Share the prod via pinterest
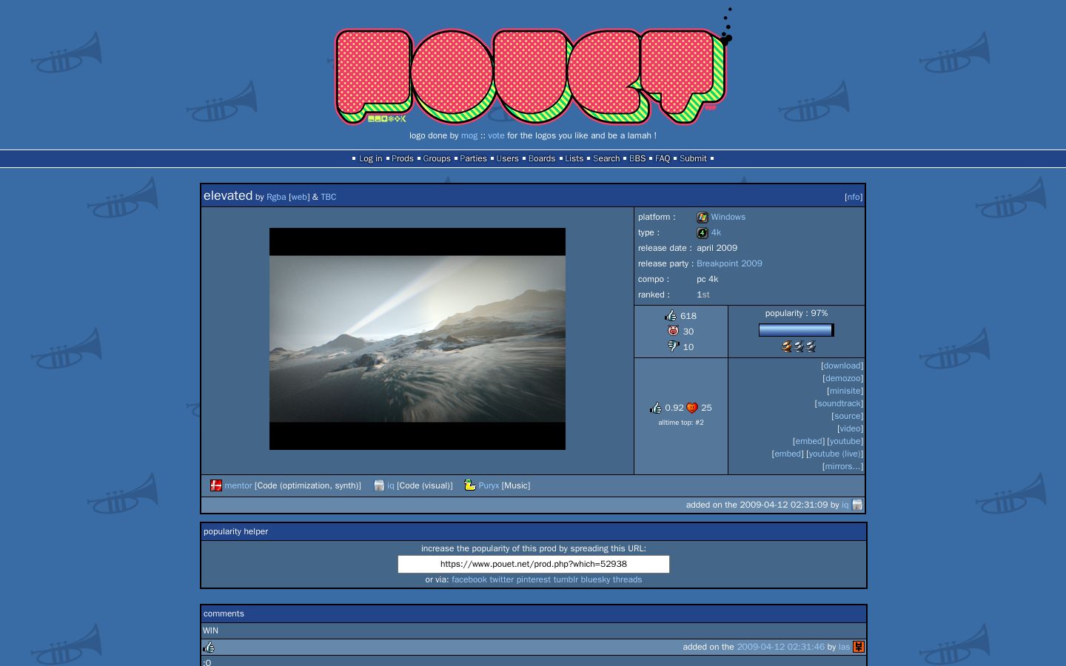The width and height of the screenshot is (1066, 666). [x=534, y=579]
